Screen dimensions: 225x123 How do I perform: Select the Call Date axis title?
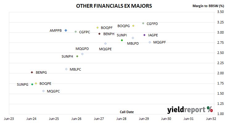[127, 112]
